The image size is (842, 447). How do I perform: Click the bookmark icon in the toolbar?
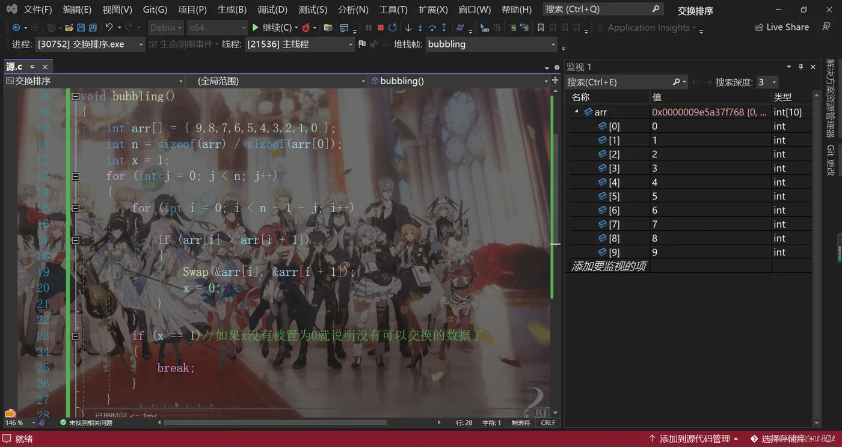click(x=541, y=28)
